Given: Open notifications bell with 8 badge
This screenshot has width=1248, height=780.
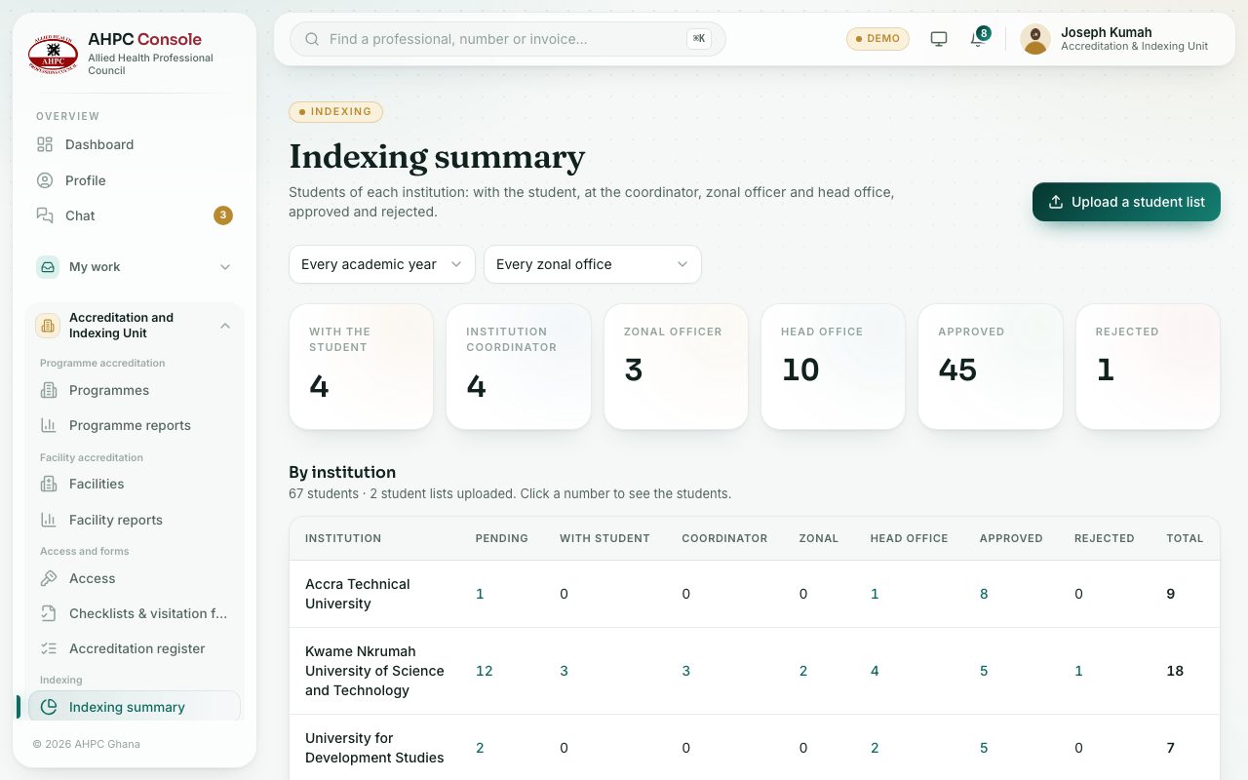Looking at the screenshot, I should click(978, 39).
